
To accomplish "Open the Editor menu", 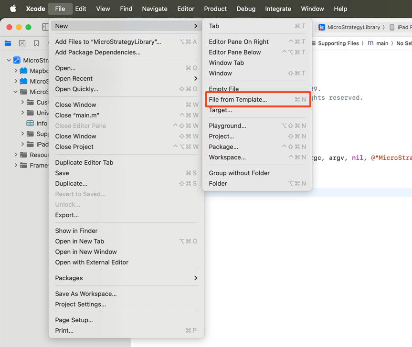I will pos(186,9).
